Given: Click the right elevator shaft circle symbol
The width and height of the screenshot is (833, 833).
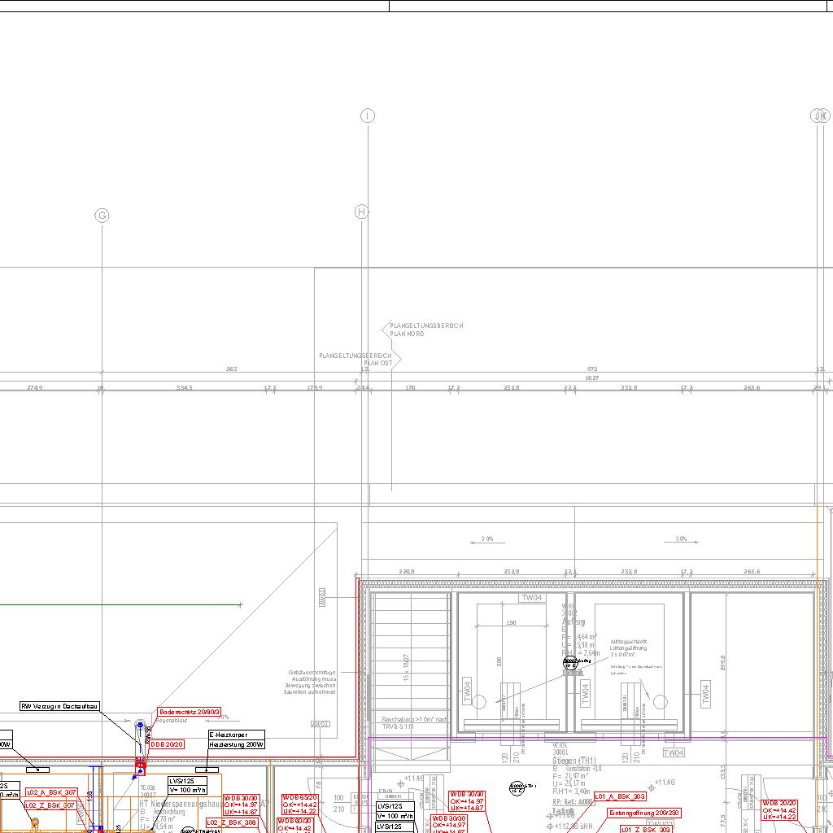Looking at the screenshot, I should tap(661, 701).
